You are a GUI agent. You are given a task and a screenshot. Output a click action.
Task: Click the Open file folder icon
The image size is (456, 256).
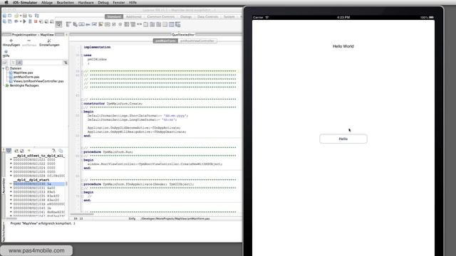click(x=16, y=16)
